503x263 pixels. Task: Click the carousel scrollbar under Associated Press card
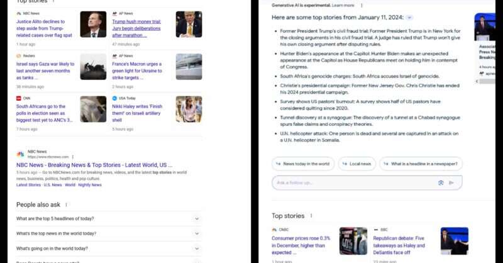coord(487,82)
